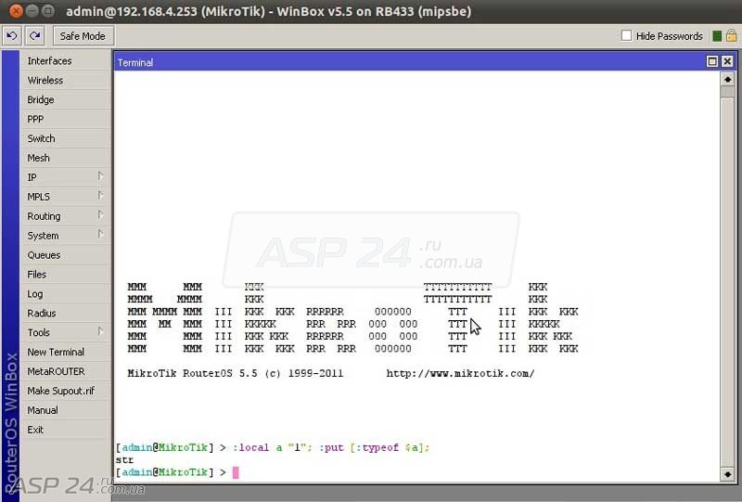Viewport: 742px width, 502px height.
Task: Open the Wireless menu item
Action: (x=65, y=81)
